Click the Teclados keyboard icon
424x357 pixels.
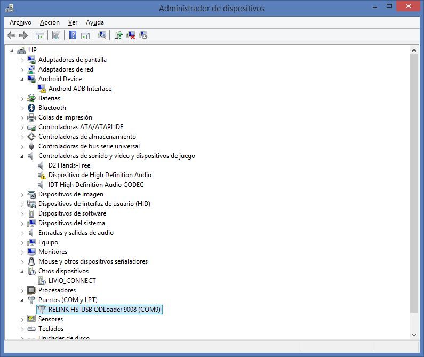point(31,329)
